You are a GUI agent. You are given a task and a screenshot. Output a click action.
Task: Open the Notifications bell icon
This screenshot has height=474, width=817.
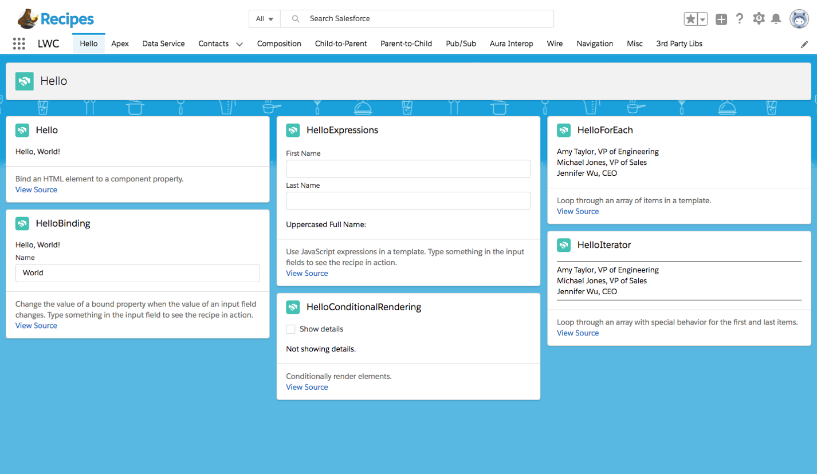point(776,19)
